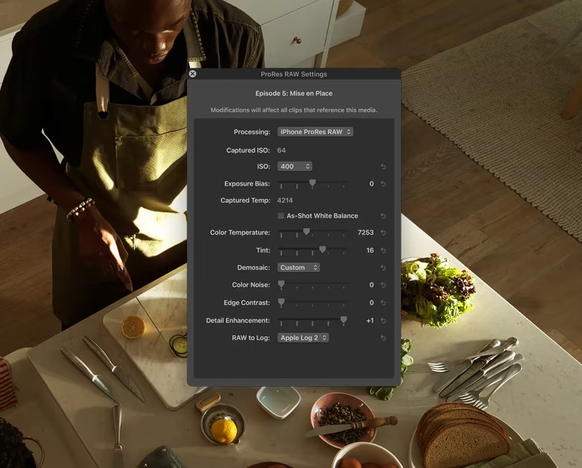Click the Tint value 16

coord(370,250)
